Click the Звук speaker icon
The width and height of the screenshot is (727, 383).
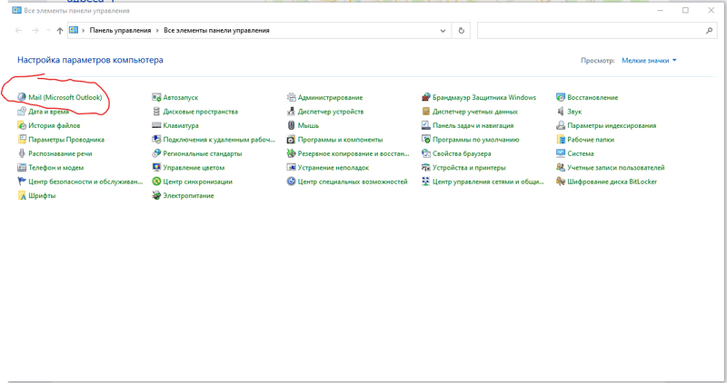pyautogui.click(x=562, y=112)
